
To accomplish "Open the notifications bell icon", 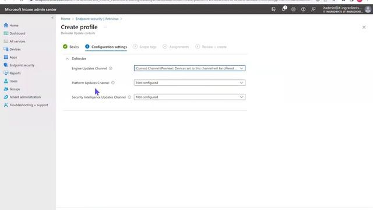I will point(284,9).
